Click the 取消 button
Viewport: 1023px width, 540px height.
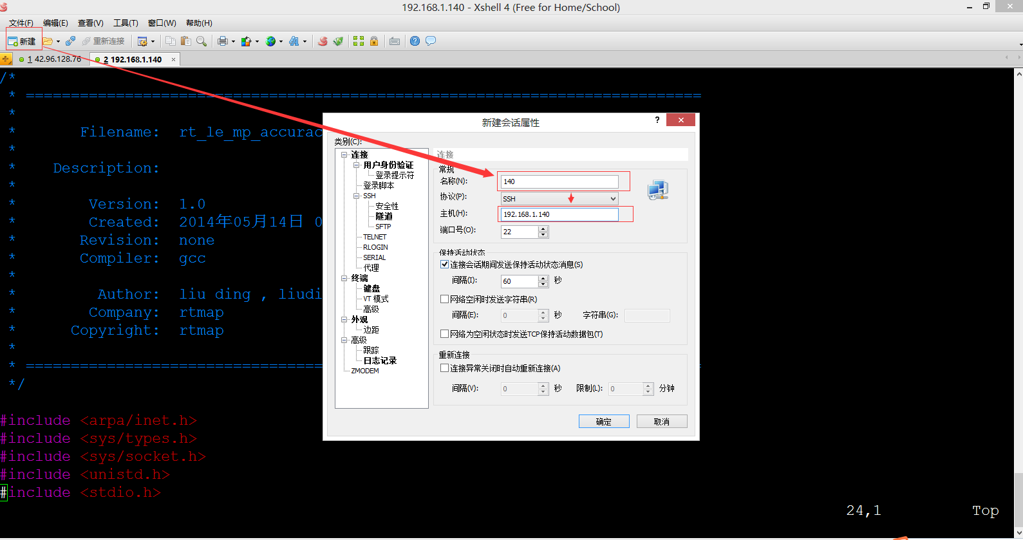point(662,422)
